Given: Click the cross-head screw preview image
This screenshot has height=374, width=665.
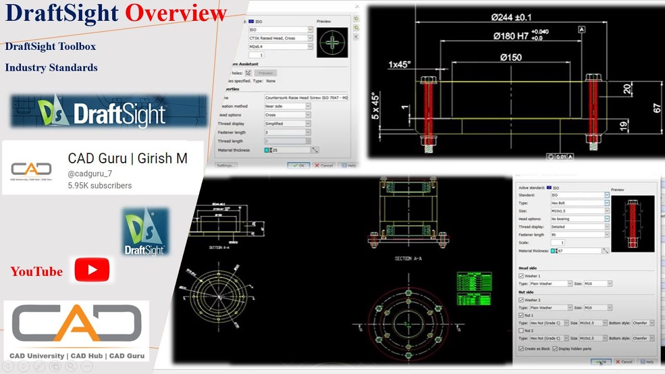Looking at the screenshot, I should 332,42.
